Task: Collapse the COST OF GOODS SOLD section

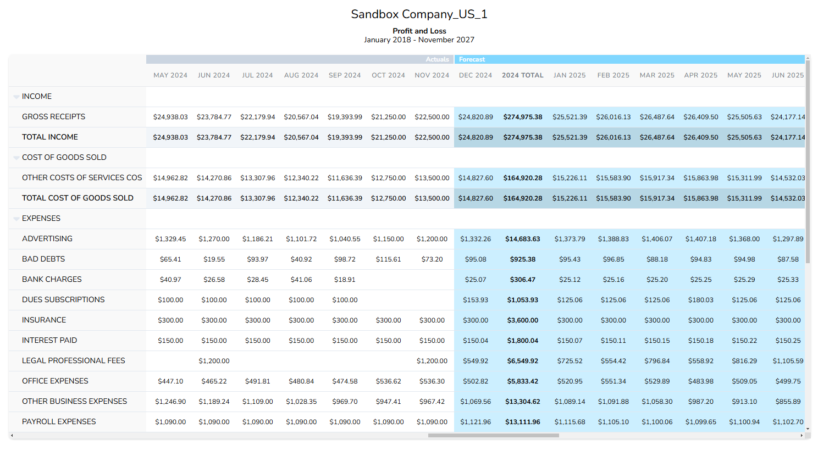Action: (16, 158)
